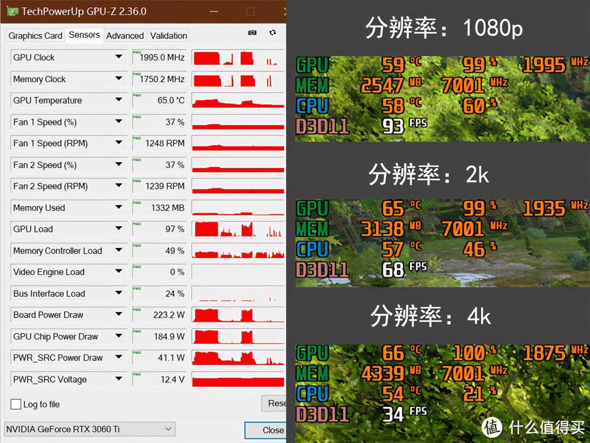Expand the Fan 1 Speed (RPM) dropdown
Viewport: 590px width, 443px height.
[118, 143]
